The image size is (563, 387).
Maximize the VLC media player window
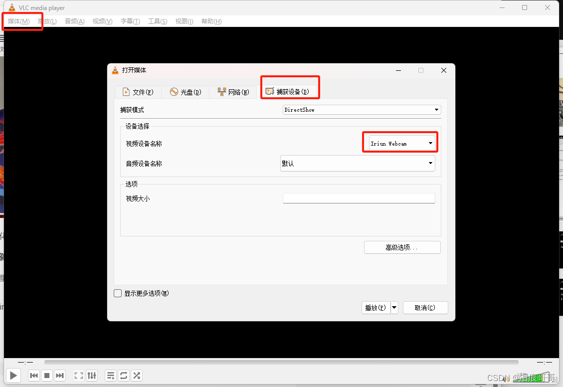tap(525, 7)
